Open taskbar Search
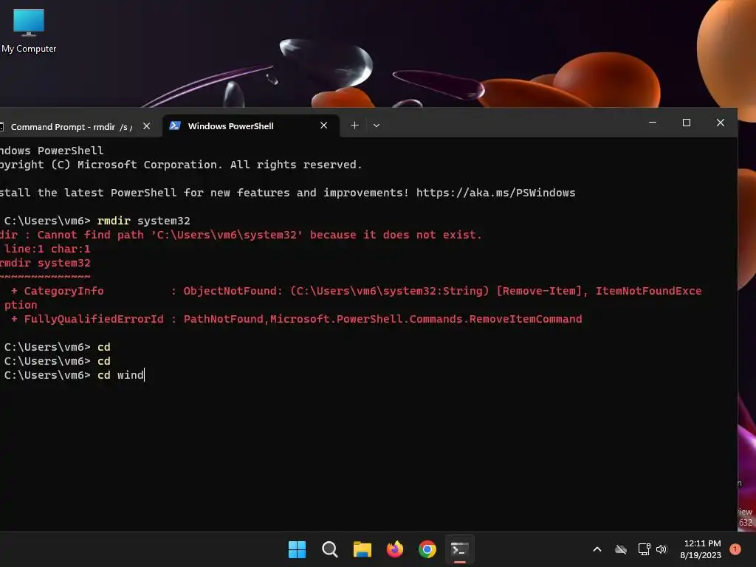The height and width of the screenshot is (567, 756). point(330,549)
